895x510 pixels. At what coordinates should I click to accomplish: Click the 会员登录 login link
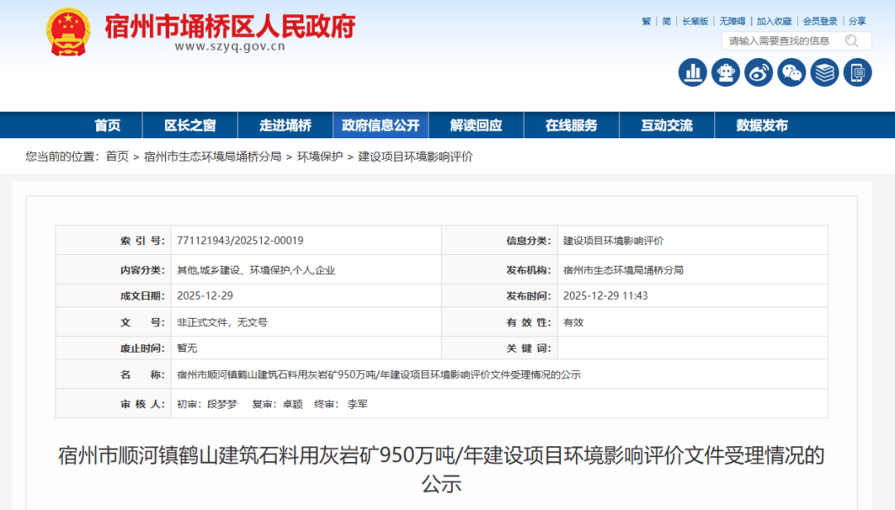pos(820,22)
